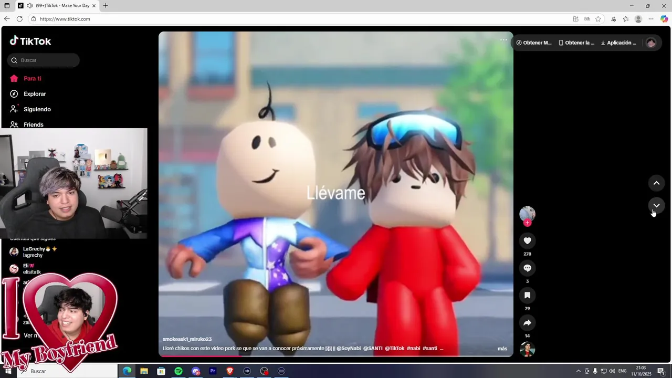The image size is (672, 378).
Task: Go to the previous video with up arrow
Action: click(x=656, y=183)
